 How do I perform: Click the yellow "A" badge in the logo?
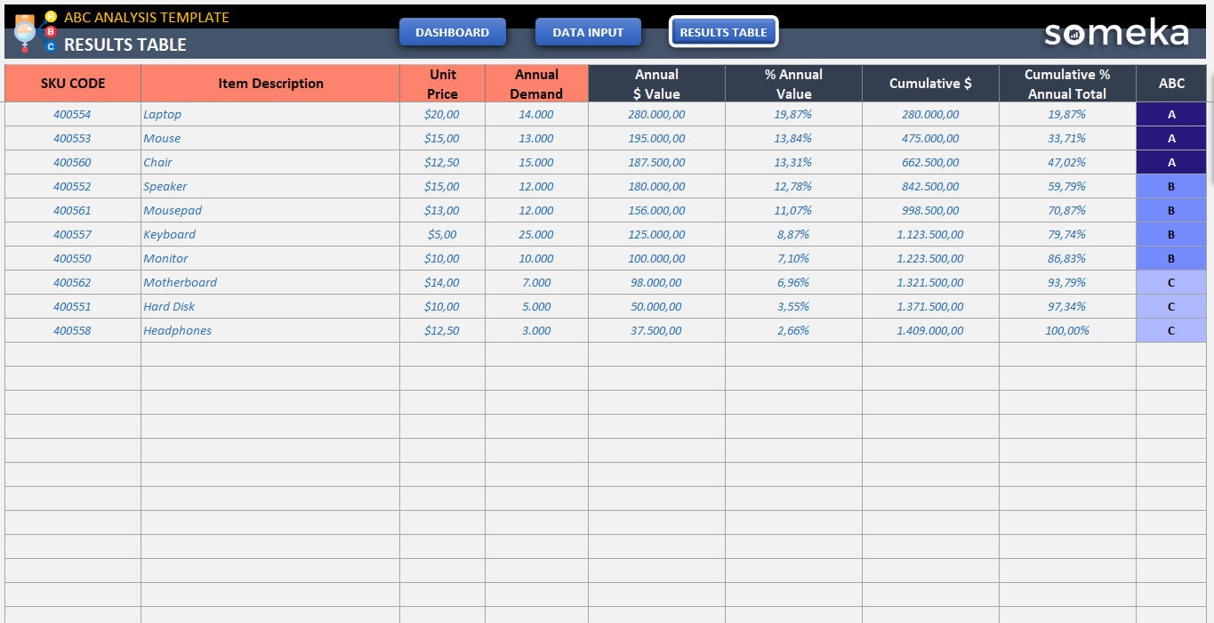coord(51,16)
